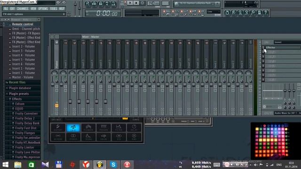Open Skype from the taskbar
Screen dimensions: 301x169
[x=113, y=165]
